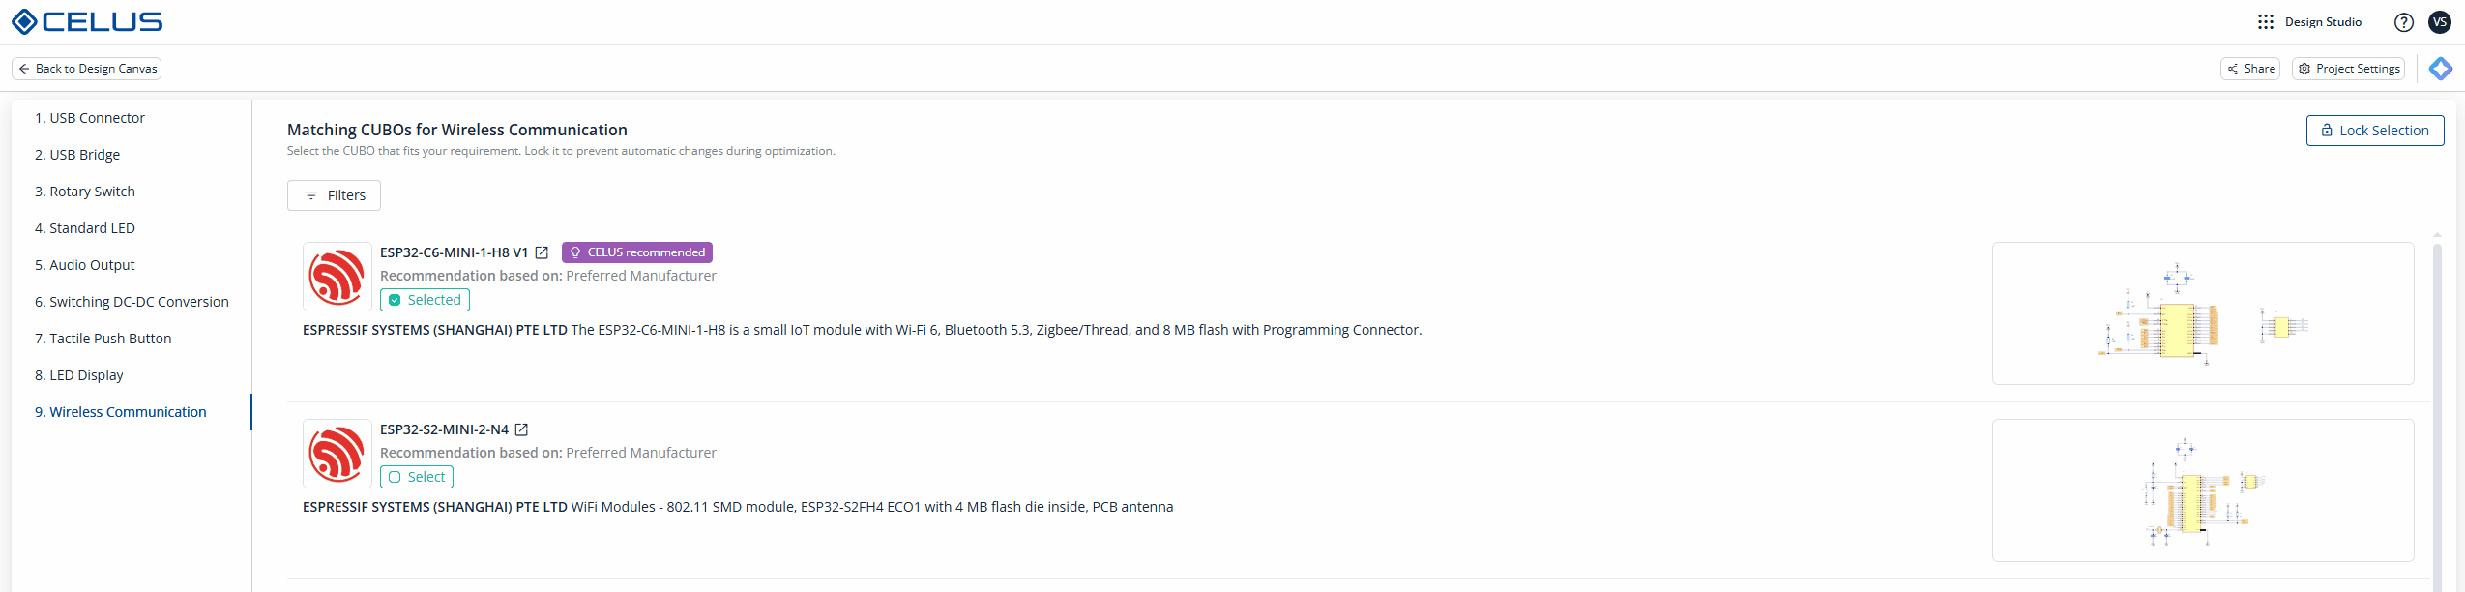Open the VS user avatar menu
This screenshot has height=592, width=2465.
tap(2440, 22)
